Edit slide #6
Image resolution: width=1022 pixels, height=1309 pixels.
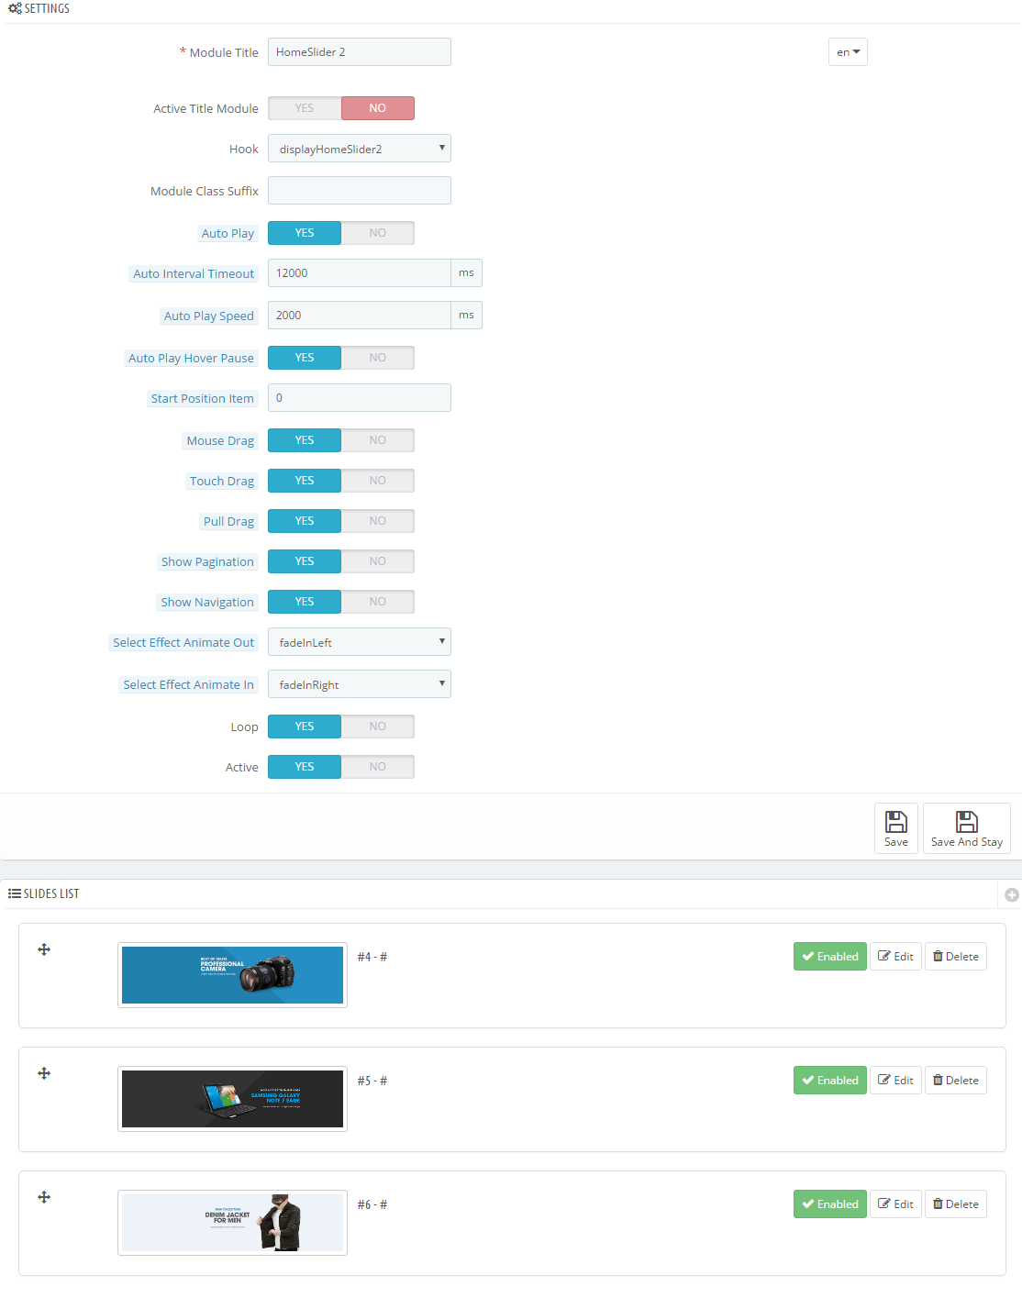[x=895, y=1204]
